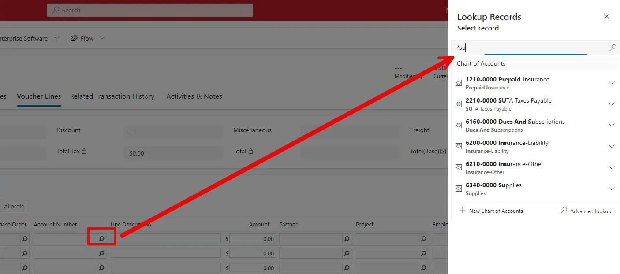Switch to the Voucher Lines tab
620x274 pixels.
[x=39, y=96]
